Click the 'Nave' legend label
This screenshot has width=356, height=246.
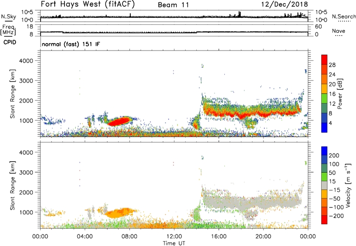point(339,31)
